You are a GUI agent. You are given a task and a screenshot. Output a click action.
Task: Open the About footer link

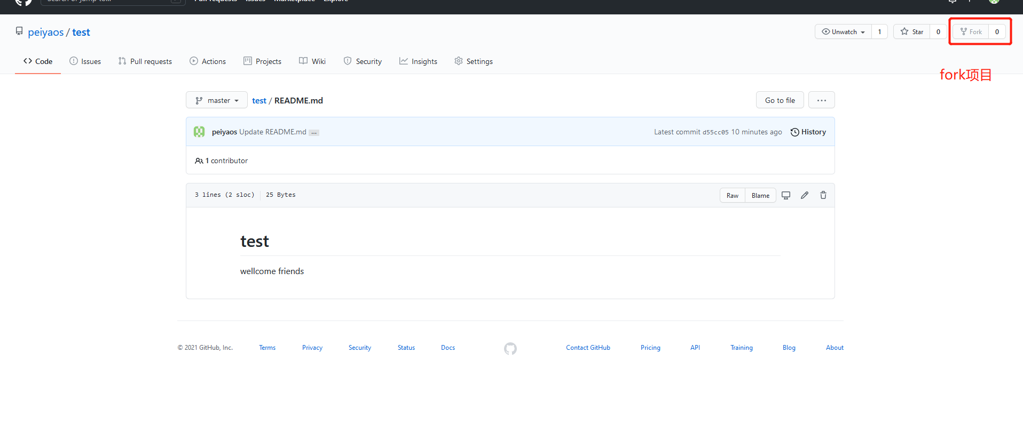[x=835, y=348]
